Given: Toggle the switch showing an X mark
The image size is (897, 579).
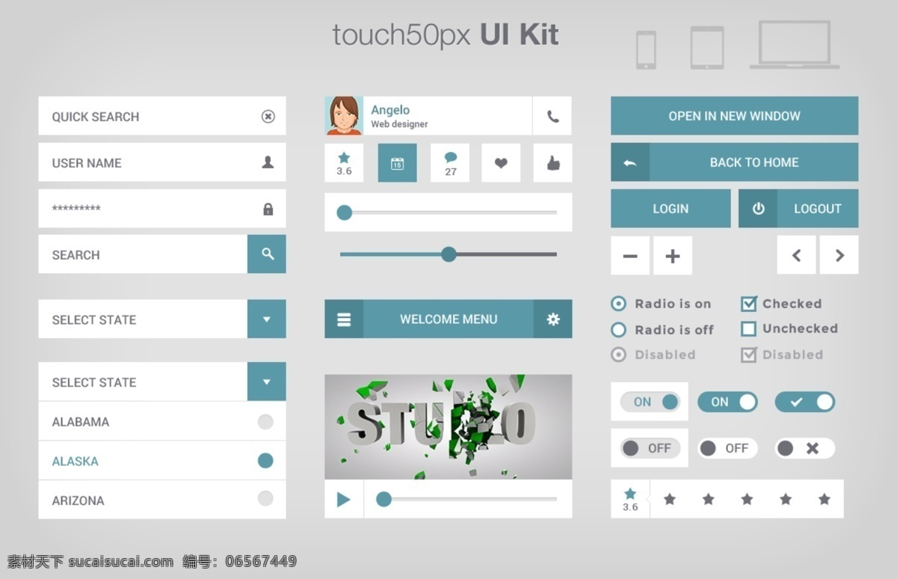Looking at the screenshot, I should coord(805,448).
